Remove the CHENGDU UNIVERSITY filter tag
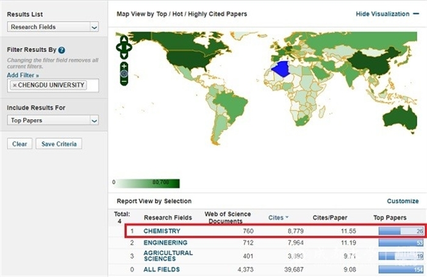 pyautogui.click(x=15, y=85)
